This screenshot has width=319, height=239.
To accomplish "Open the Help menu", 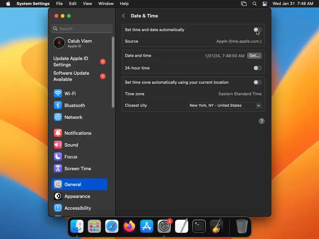I will (x=124, y=4).
